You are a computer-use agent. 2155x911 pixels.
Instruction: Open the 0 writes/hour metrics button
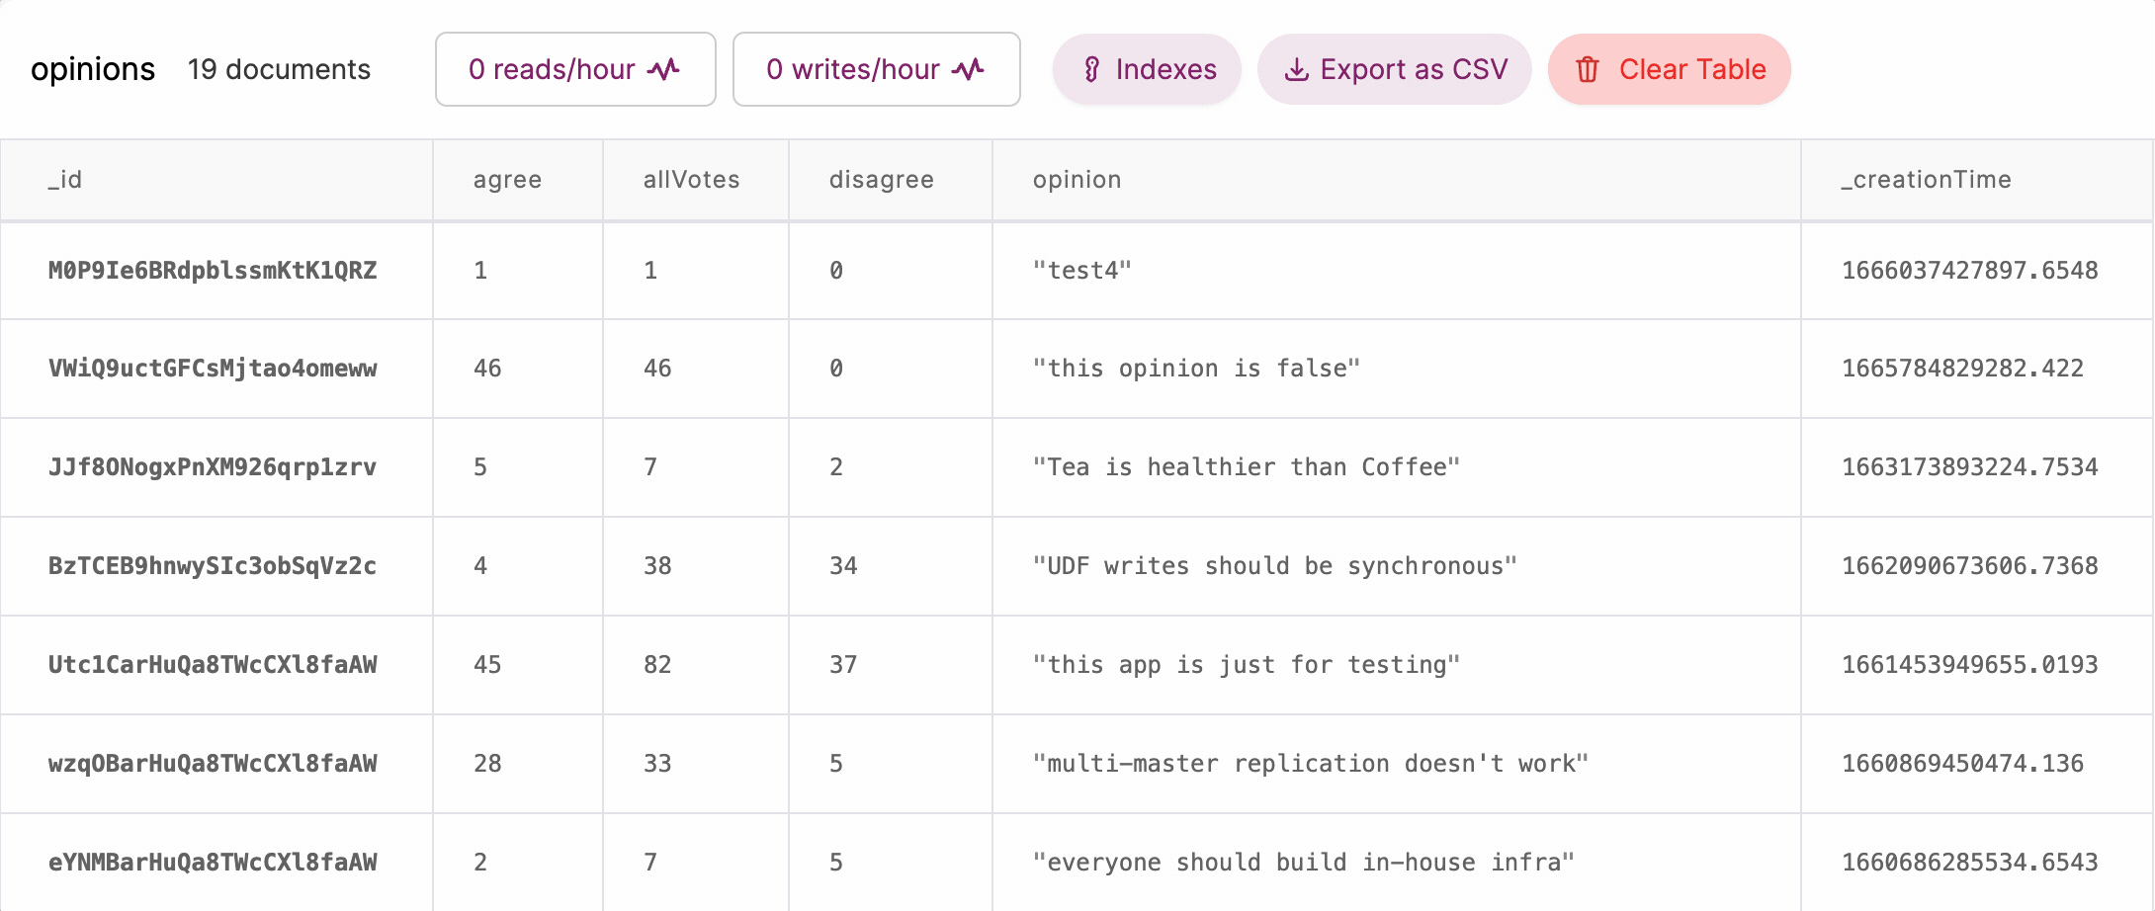pyautogui.click(x=876, y=69)
